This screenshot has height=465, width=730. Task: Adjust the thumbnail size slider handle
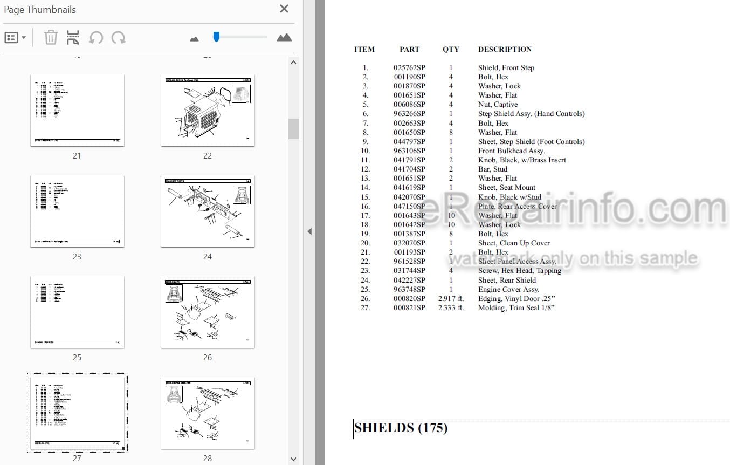(216, 37)
